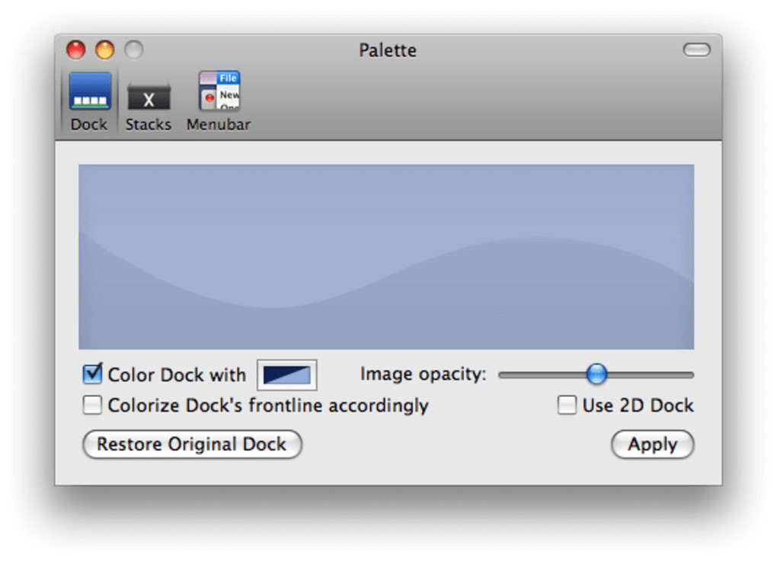
Task: Open the Dock color swatch well
Action: [x=287, y=375]
